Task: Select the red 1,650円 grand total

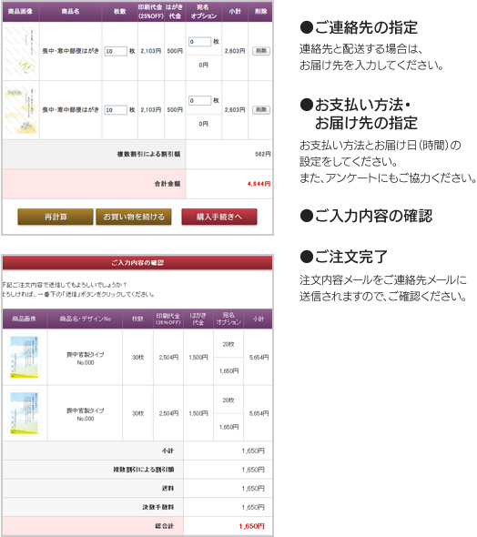Action: coord(252,526)
